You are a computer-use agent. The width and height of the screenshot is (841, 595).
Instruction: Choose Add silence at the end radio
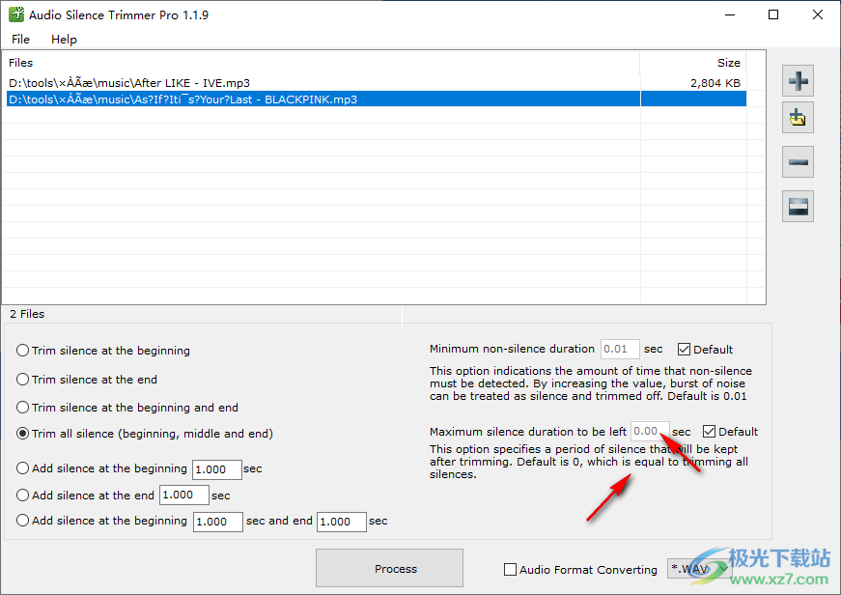click(x=23, y=496)
